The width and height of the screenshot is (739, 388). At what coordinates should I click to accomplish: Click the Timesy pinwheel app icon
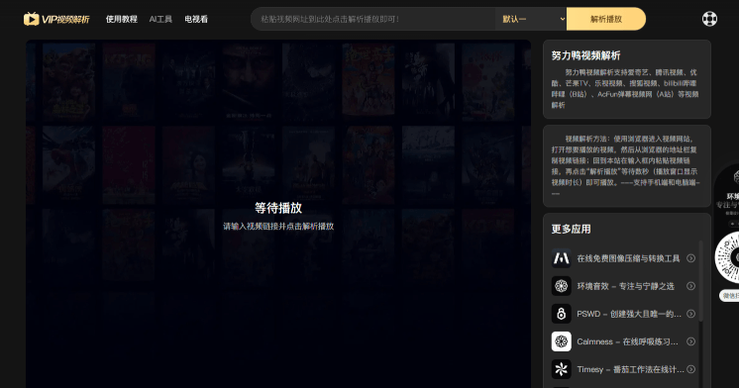click(x=561, y=369)
